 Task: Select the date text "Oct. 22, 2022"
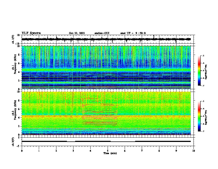(77, 33)
